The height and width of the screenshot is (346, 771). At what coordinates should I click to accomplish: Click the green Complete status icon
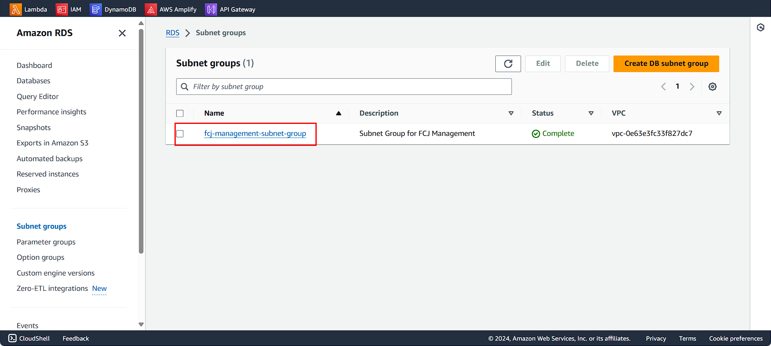536,134
